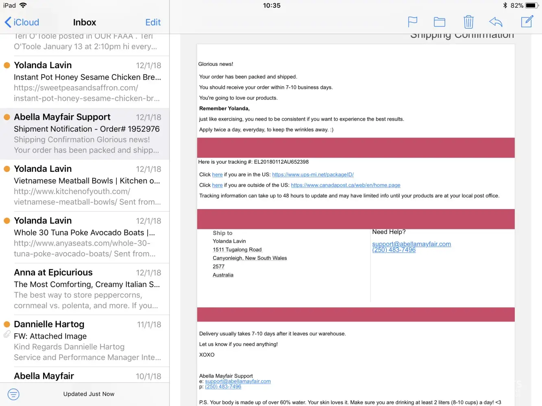542x406 pixels.
Task: Move message using the folder icon
Action: coord(439,22)
